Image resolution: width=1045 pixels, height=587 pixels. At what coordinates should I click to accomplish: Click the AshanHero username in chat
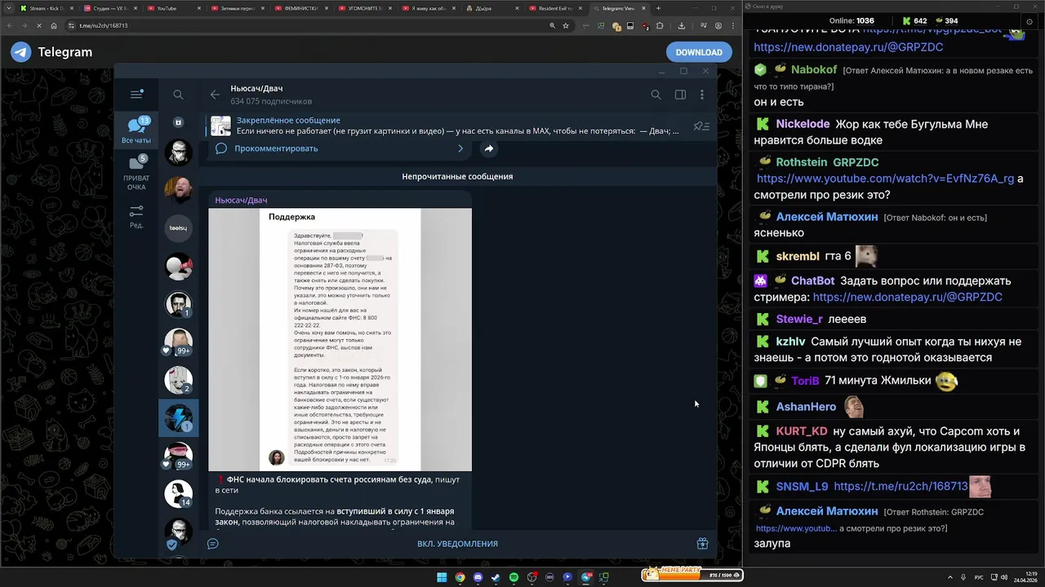(x=806, y=407)
